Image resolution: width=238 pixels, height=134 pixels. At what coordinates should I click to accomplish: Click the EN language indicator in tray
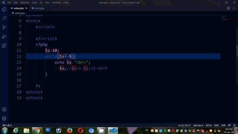pyautogui.click(x=147, y=130)
